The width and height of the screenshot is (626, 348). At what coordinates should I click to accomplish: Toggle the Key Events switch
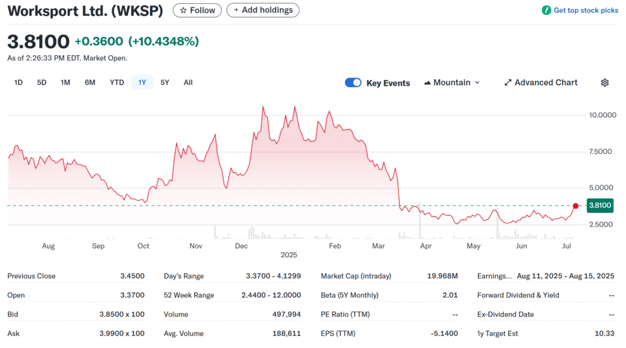point(353,83)
